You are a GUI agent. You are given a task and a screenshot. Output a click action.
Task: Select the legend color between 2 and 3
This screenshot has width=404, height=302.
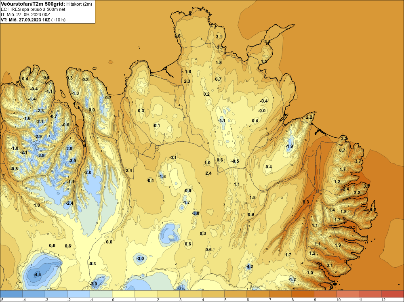(168, 294)
